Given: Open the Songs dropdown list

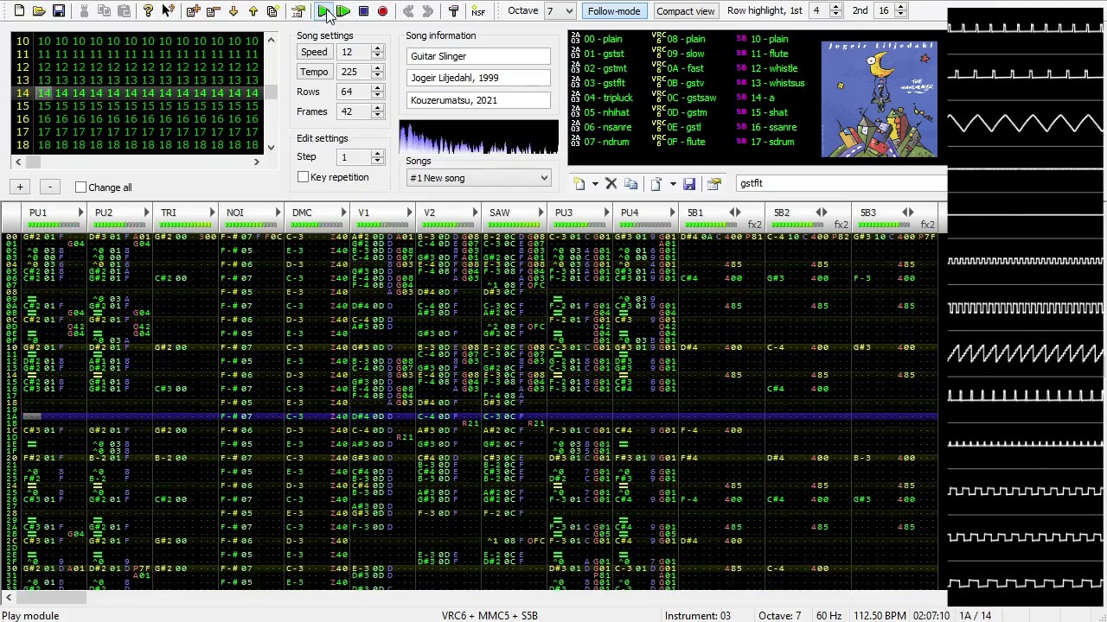Looking at the screenshot, I should (478, 178).
